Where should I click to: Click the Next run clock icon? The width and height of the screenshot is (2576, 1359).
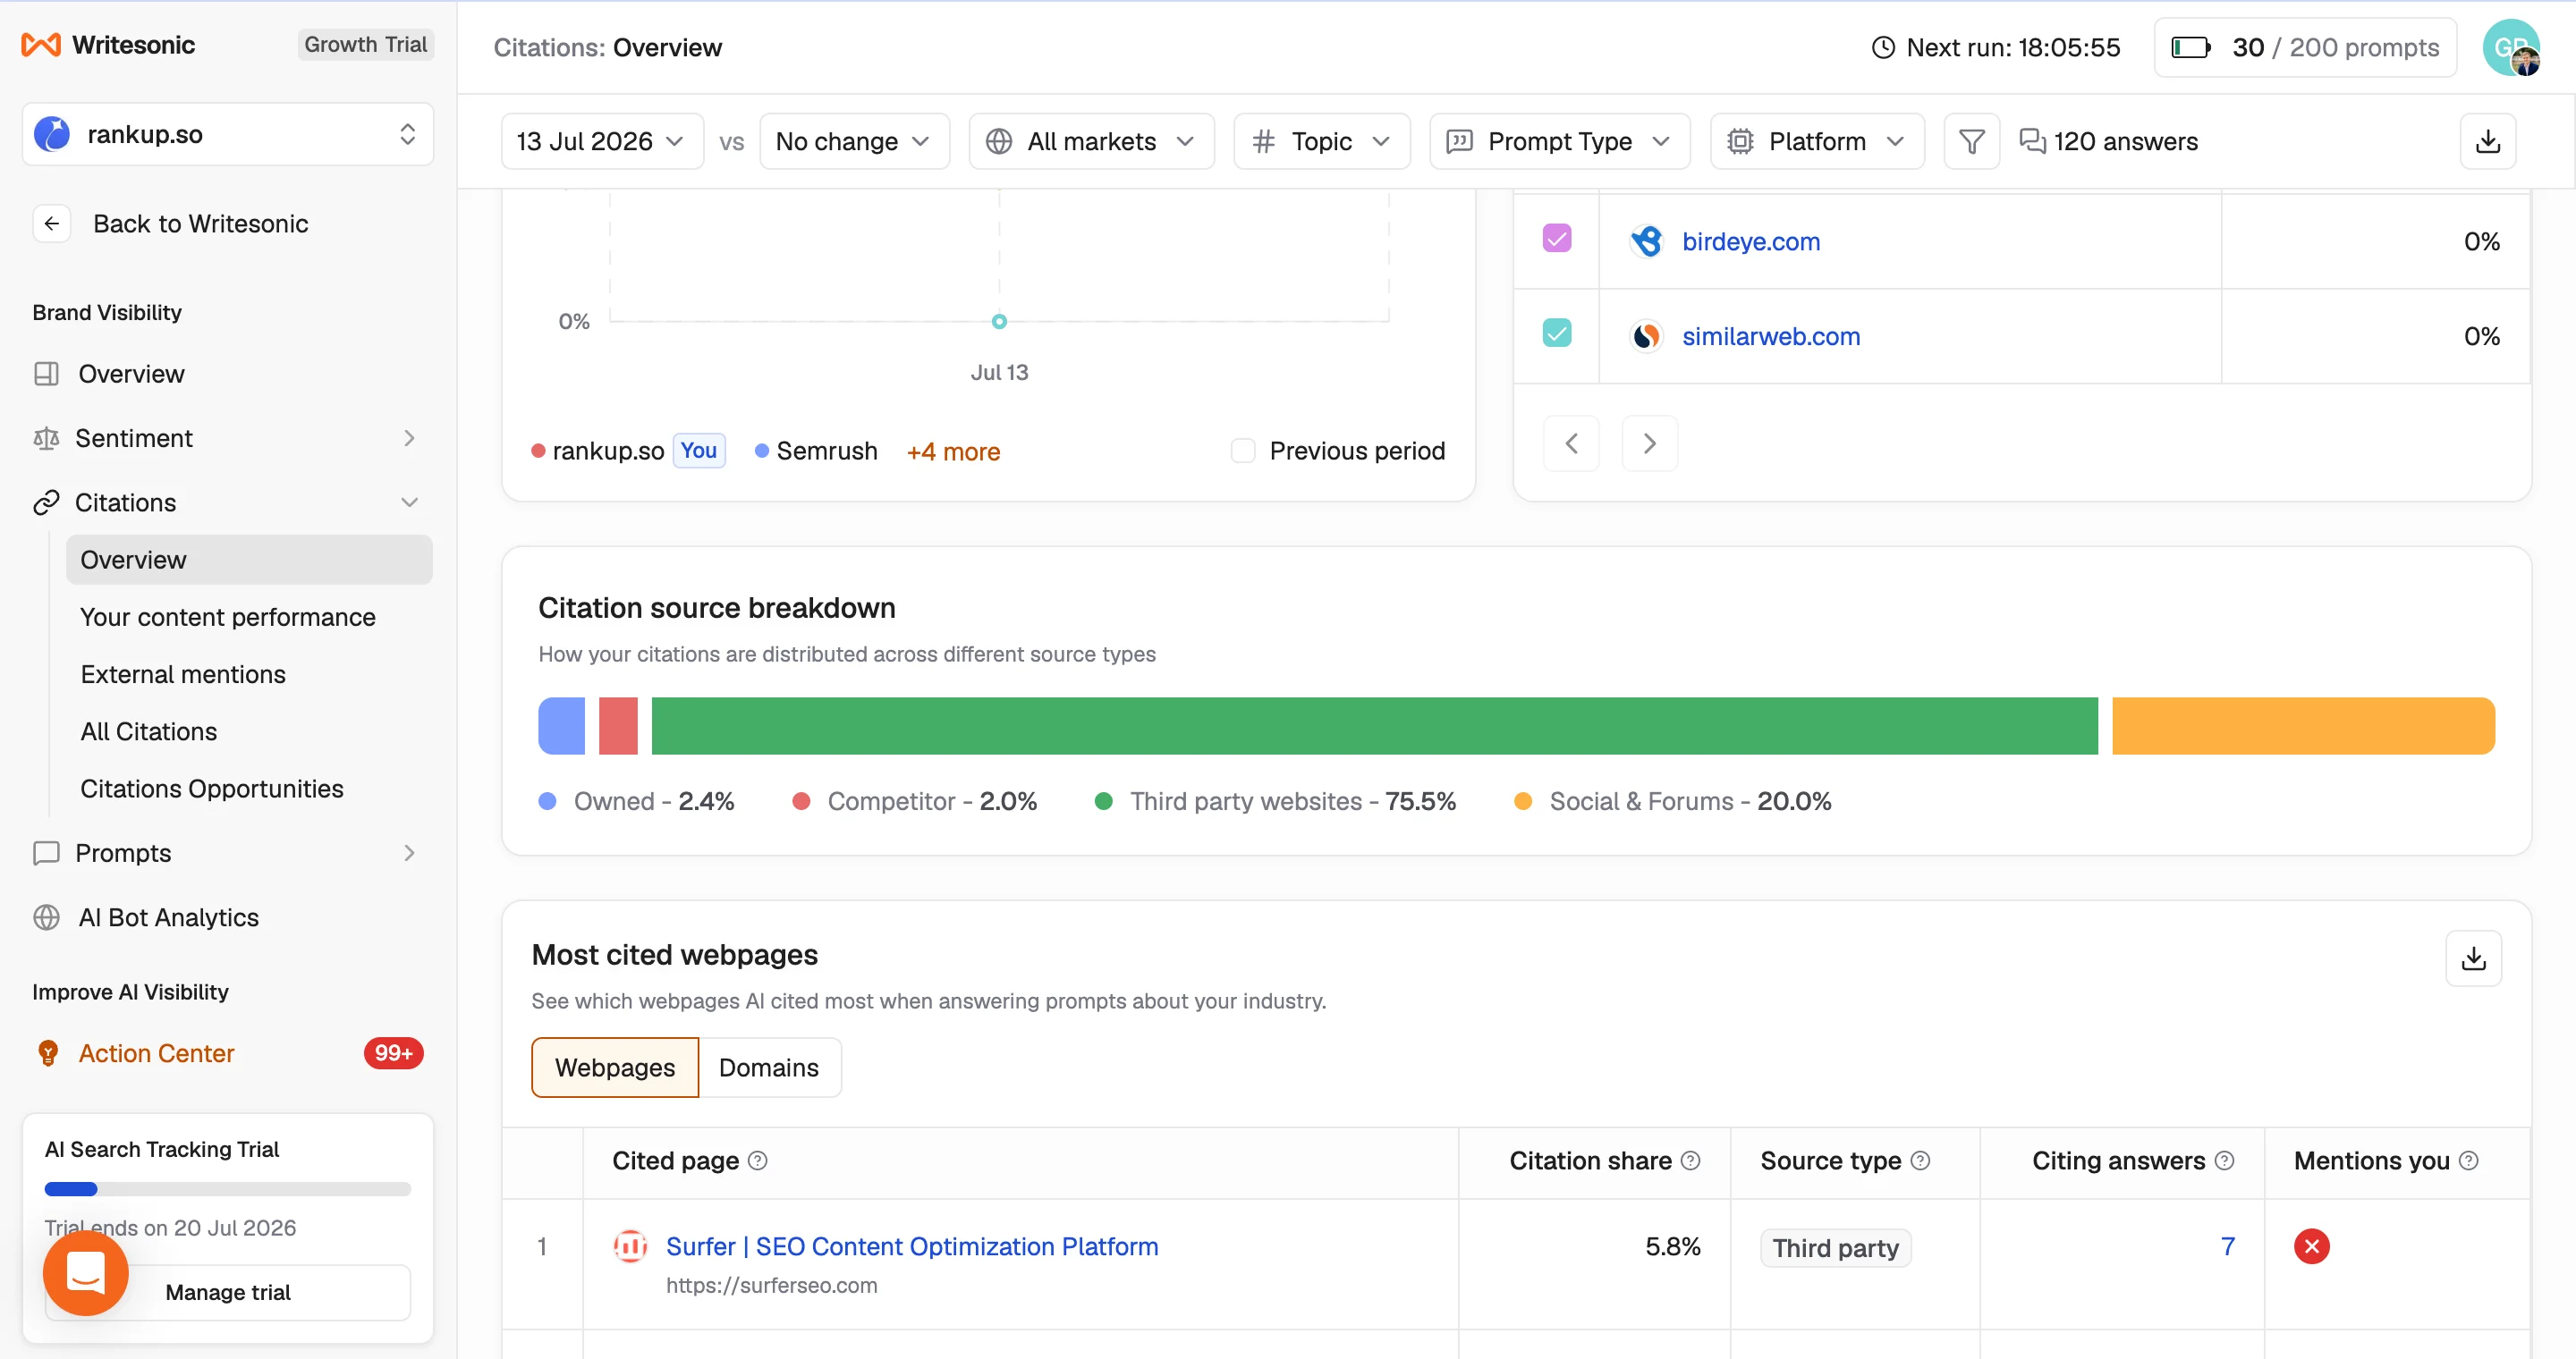1883,47
